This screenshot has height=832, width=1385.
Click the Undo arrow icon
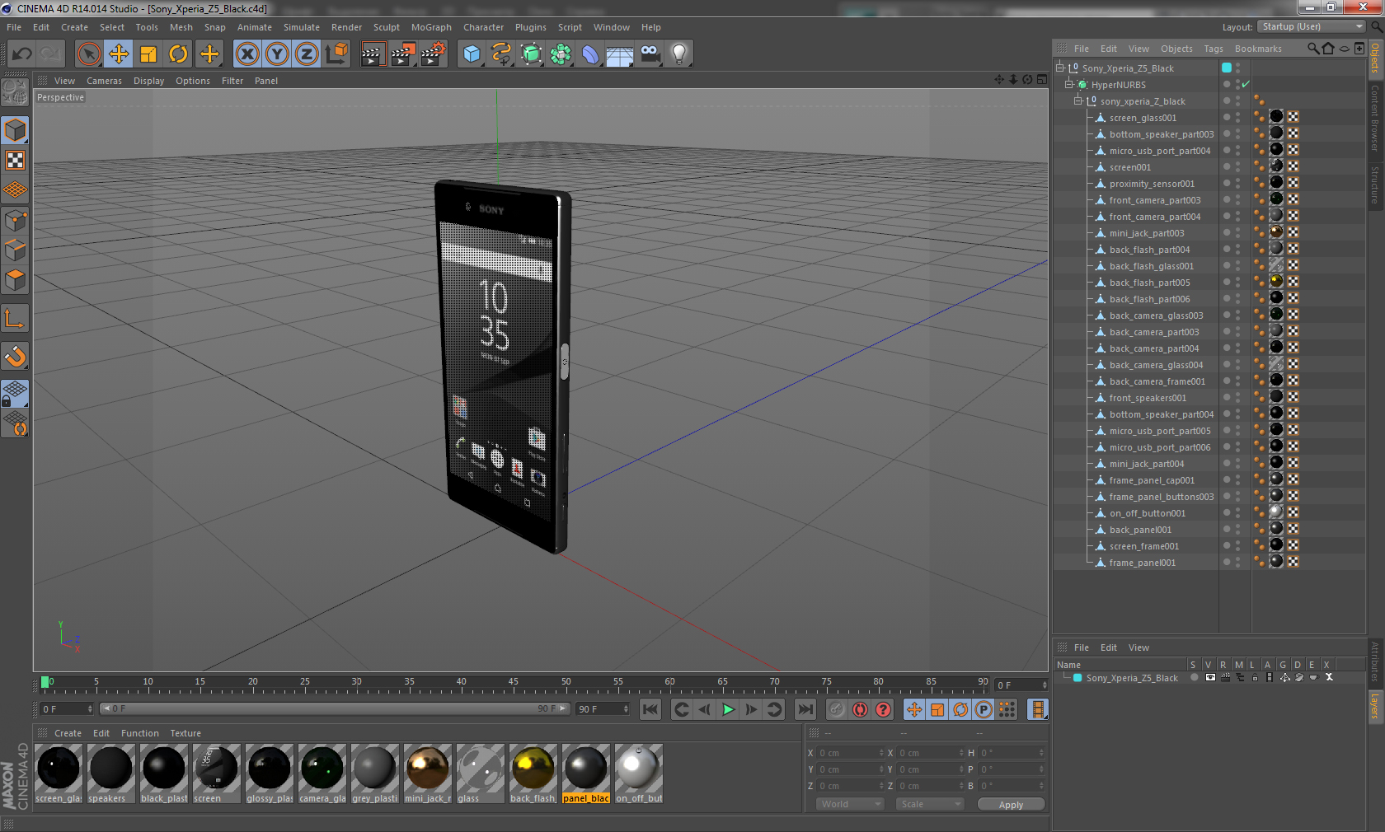[21, 54]
